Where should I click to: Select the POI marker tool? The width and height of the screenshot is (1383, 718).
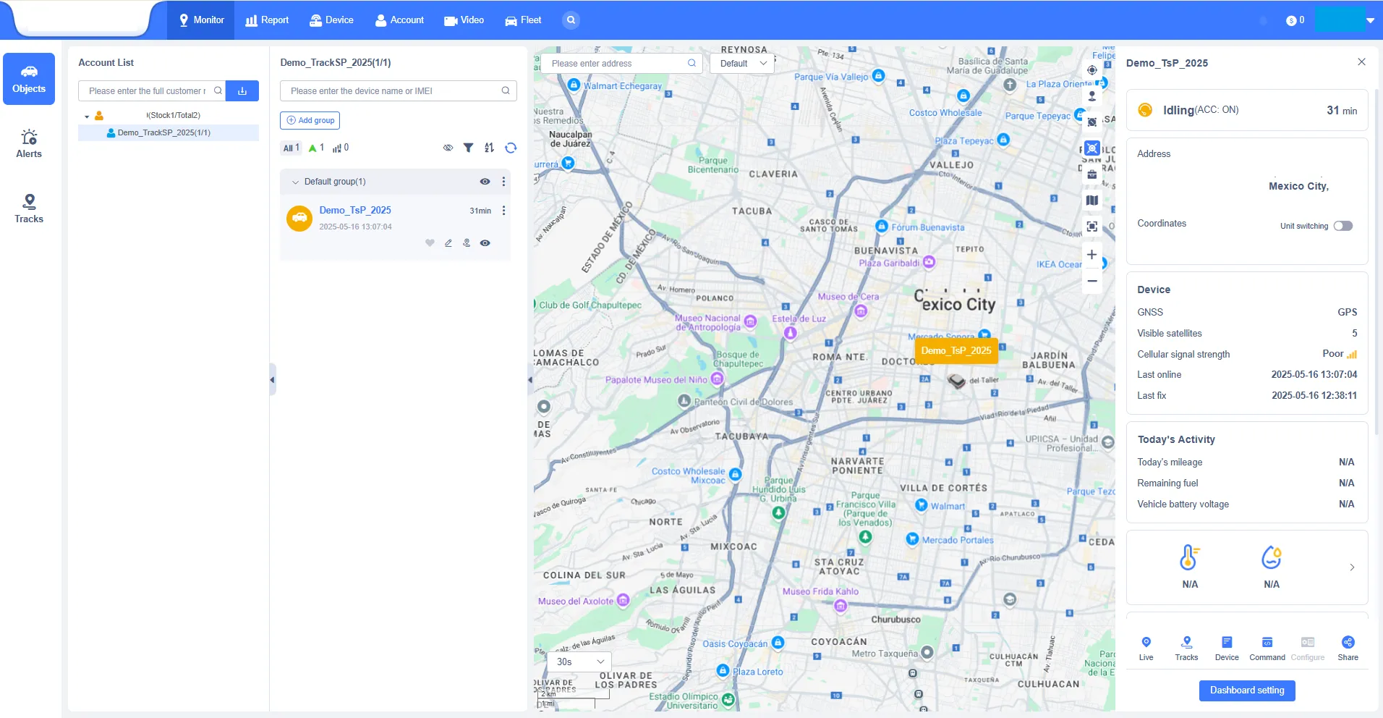pyautogui.click(x=1091, y=96)
